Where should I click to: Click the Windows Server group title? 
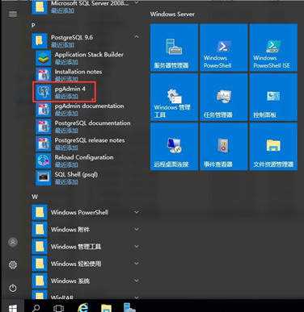pos(172,15)
